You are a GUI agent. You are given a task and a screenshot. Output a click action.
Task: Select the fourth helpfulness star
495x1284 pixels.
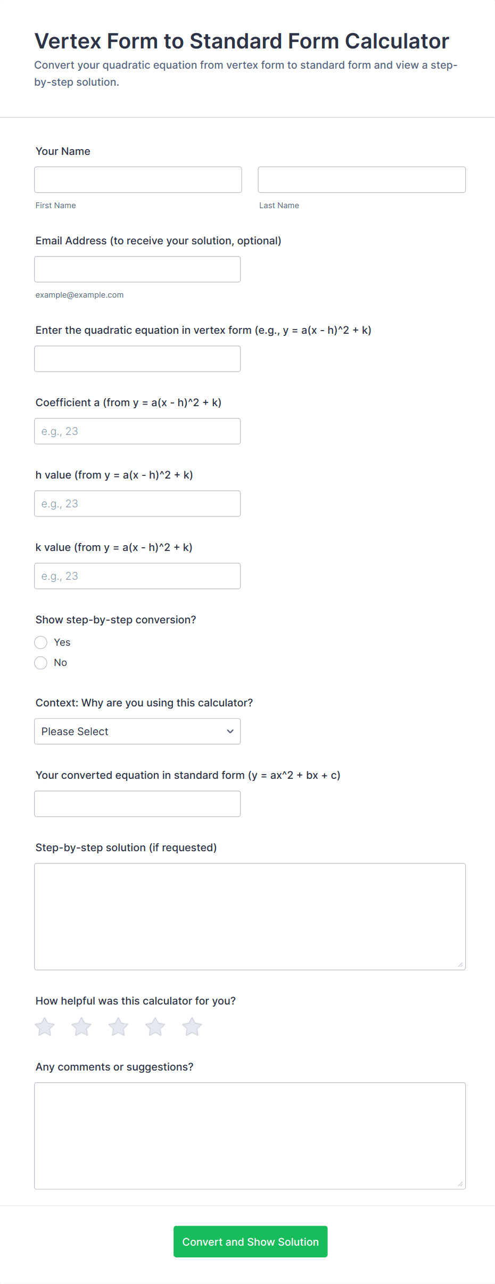click(155, 1027)
